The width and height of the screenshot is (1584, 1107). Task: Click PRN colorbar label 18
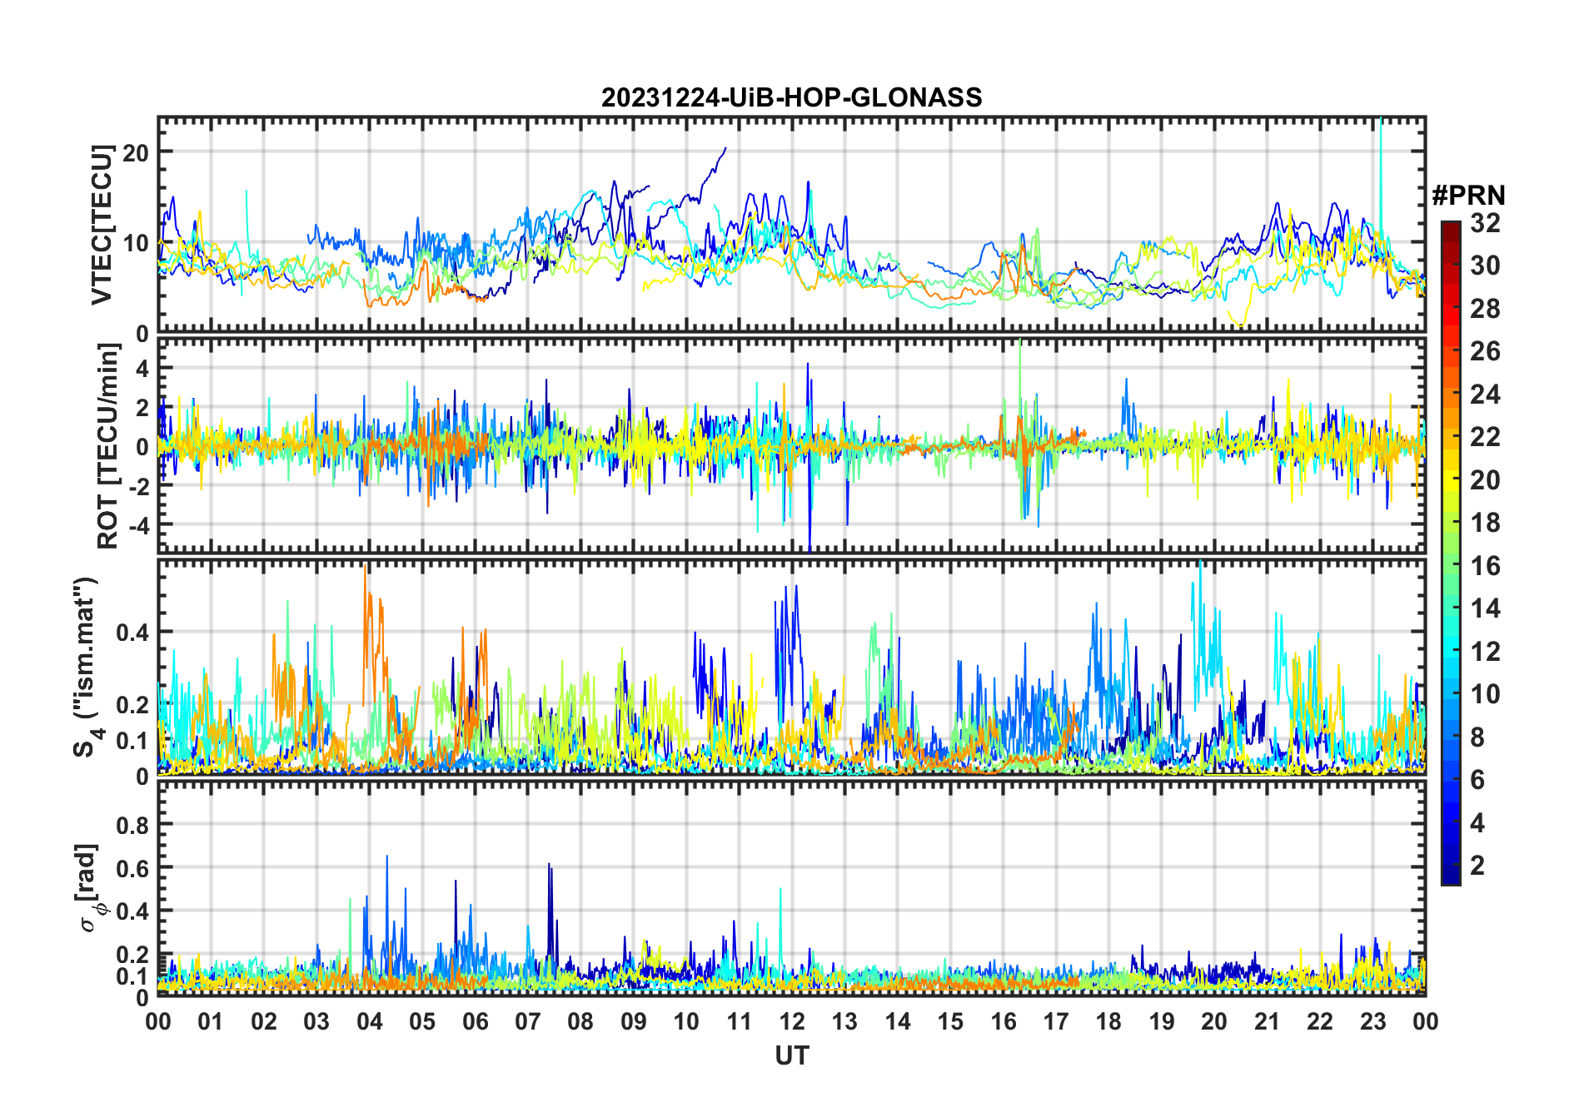pos(1486,523)
